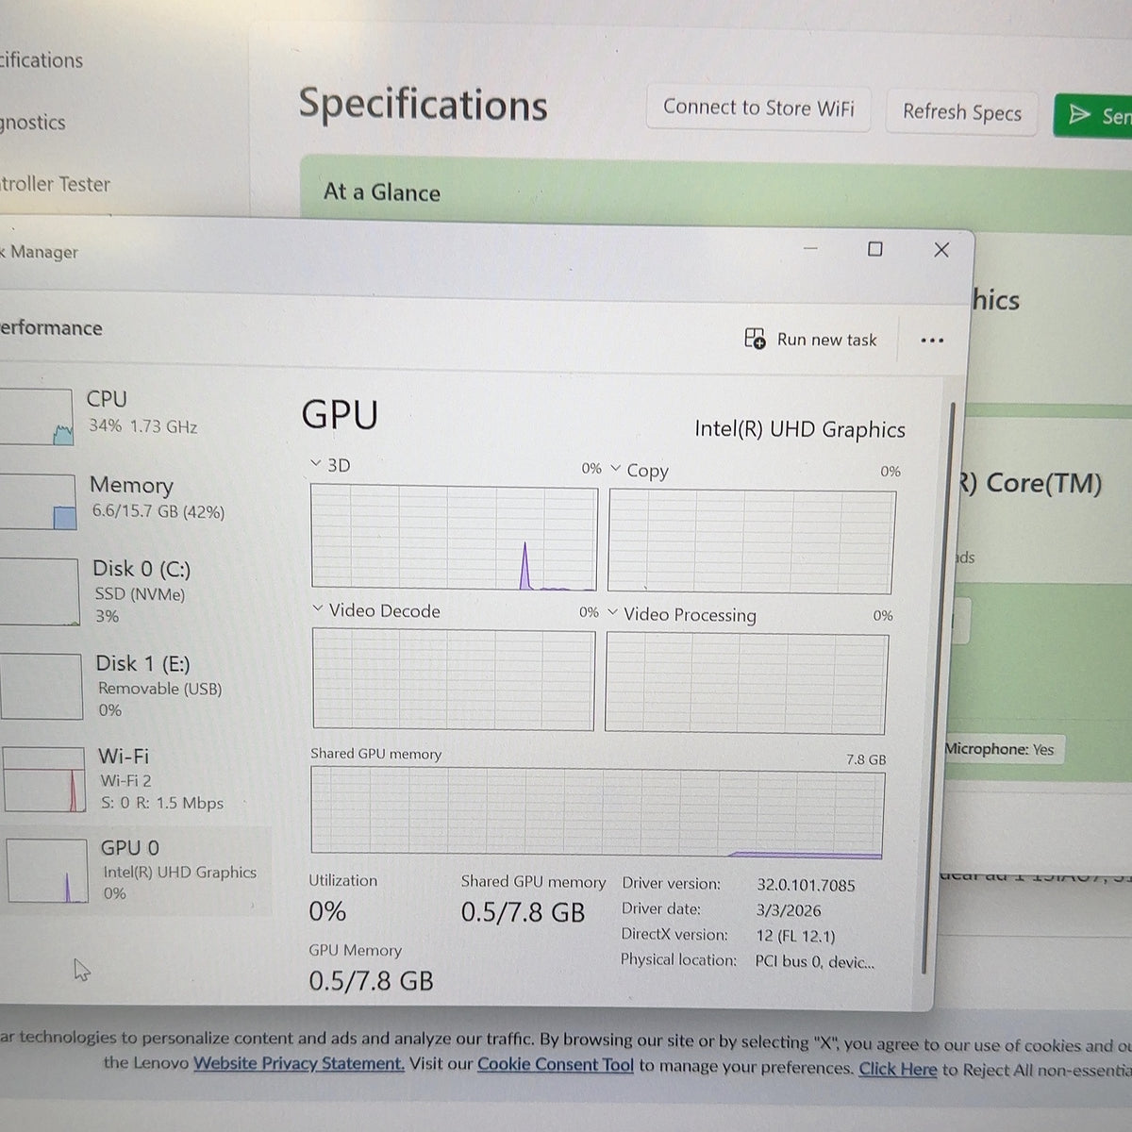1132x1132 pixels.
Task: Maximize the Task Manager window
Action: tap(875, 249)
